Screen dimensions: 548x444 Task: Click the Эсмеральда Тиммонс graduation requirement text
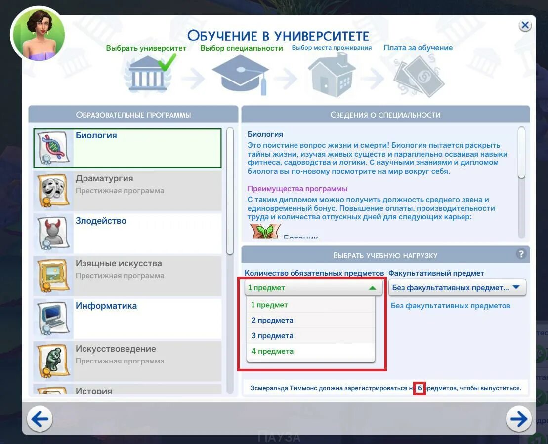[385, 388]
